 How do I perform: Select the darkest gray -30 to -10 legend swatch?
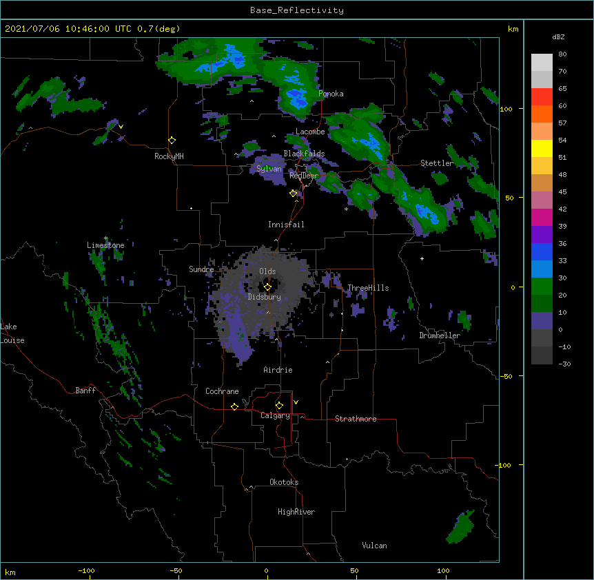pos(542,355)
